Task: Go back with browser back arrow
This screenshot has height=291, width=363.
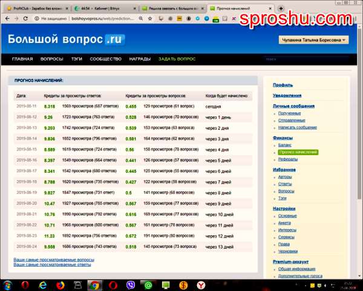Action: [x=7, y=18]
